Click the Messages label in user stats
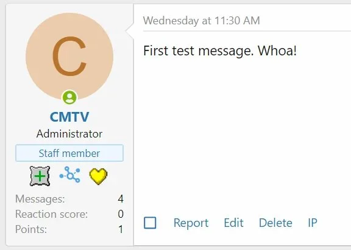351x250 pixels. (x=40, y=199)
